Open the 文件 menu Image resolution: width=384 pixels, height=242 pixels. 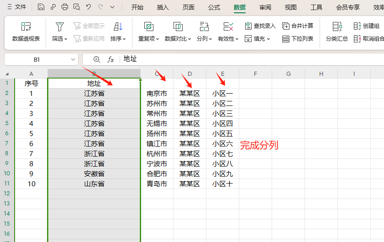(16, 7)
